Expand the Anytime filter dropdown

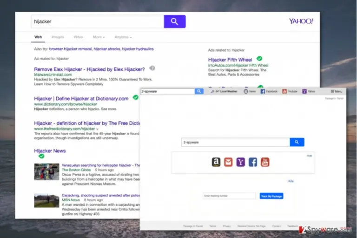[x=123, y=37]
